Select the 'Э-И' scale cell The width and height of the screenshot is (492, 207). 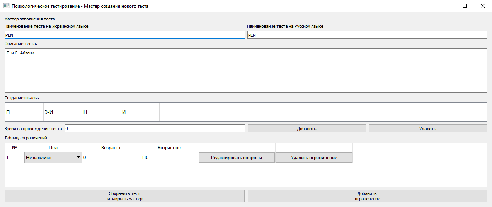63,112
